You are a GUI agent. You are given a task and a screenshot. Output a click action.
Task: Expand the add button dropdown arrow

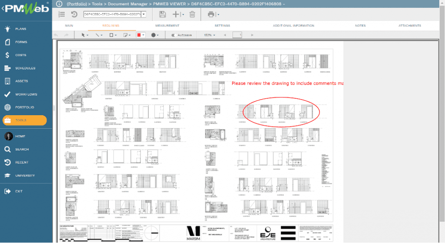click(183, 14)
